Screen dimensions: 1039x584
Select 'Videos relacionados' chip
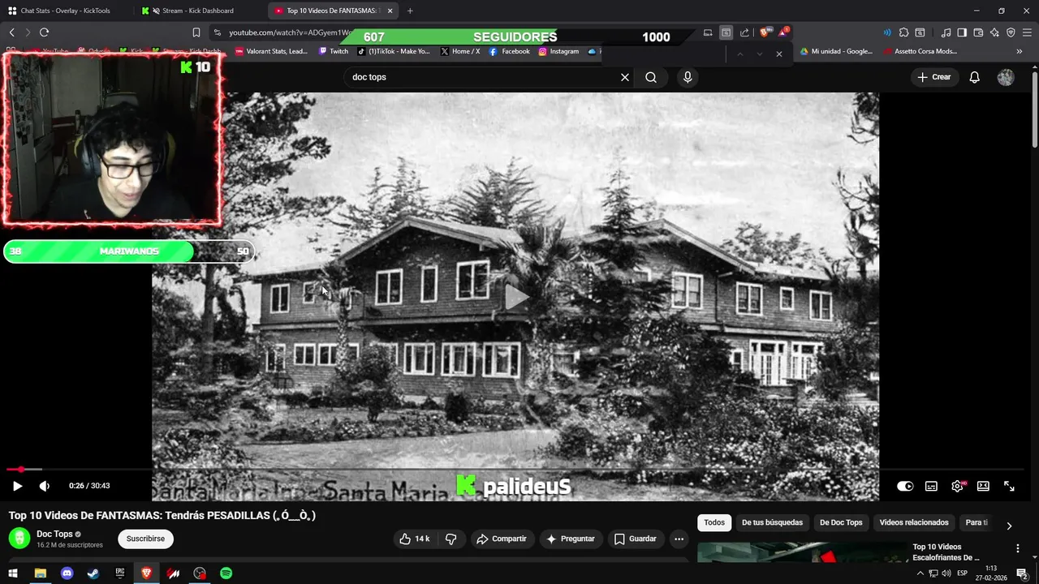click(914, 522)
